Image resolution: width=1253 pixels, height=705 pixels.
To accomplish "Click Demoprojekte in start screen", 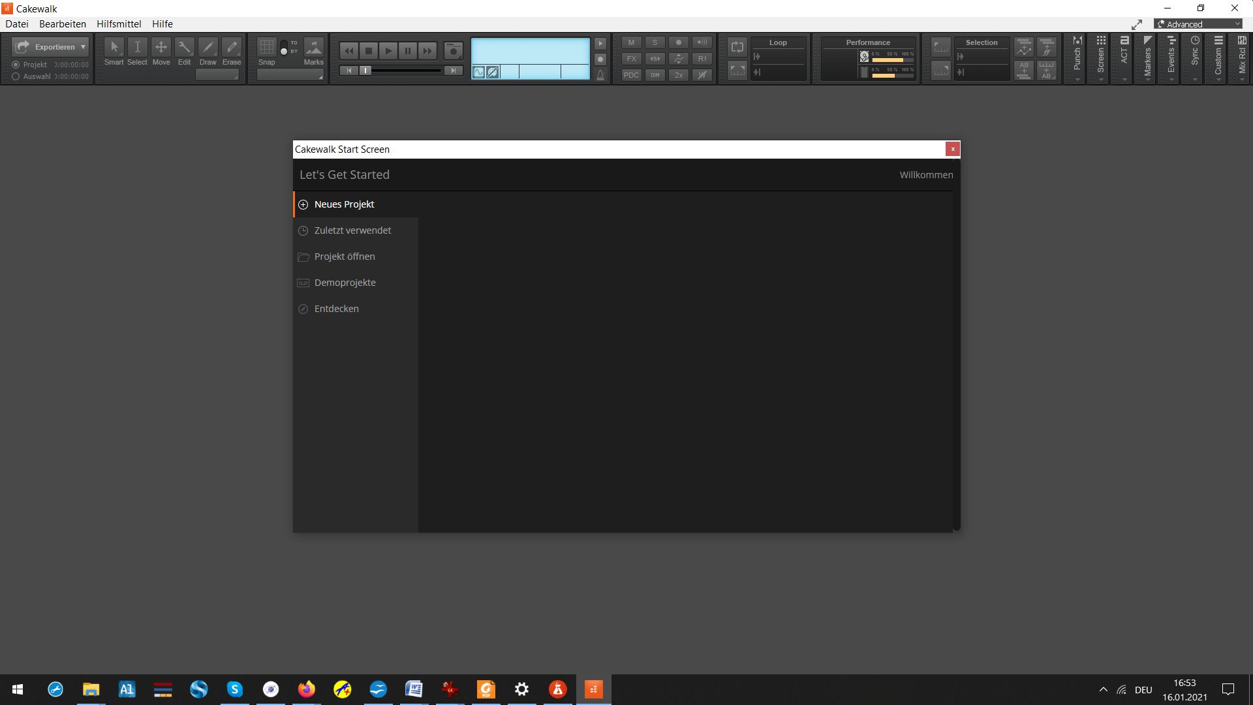I will pyautogui.click(x=345, y=283).
